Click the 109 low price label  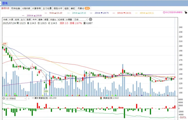pos(46,91)
